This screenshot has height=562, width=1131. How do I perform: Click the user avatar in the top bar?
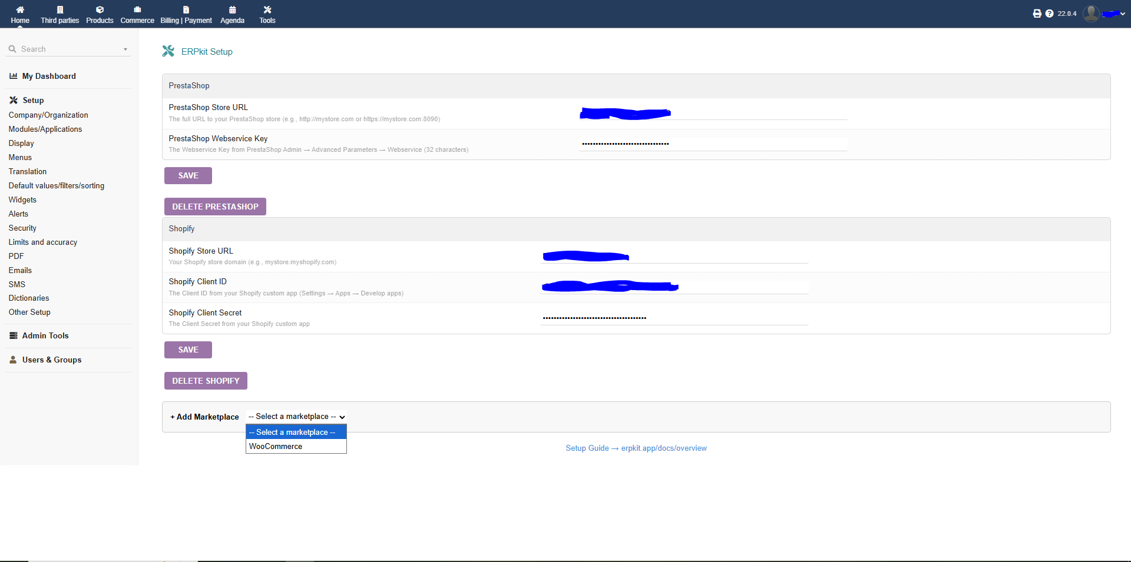click(1091, 14)
